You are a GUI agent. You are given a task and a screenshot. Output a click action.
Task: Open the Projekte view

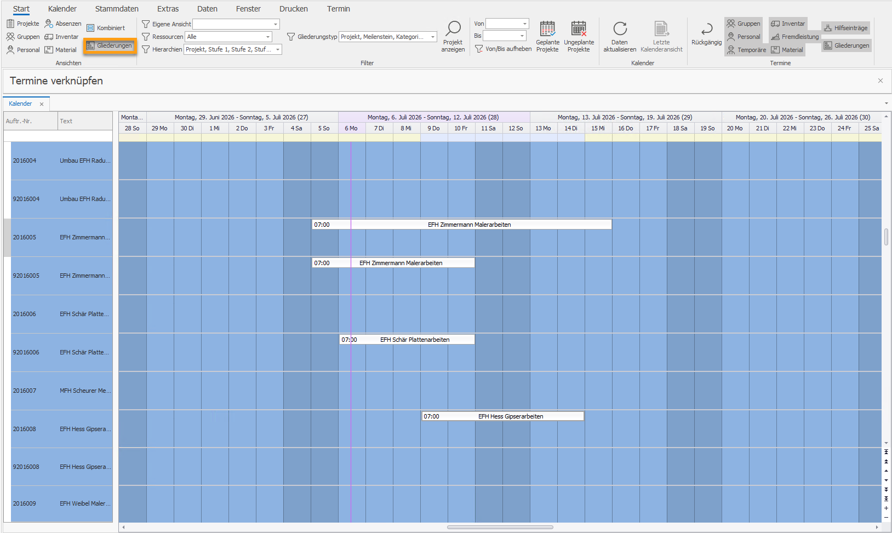23,24
